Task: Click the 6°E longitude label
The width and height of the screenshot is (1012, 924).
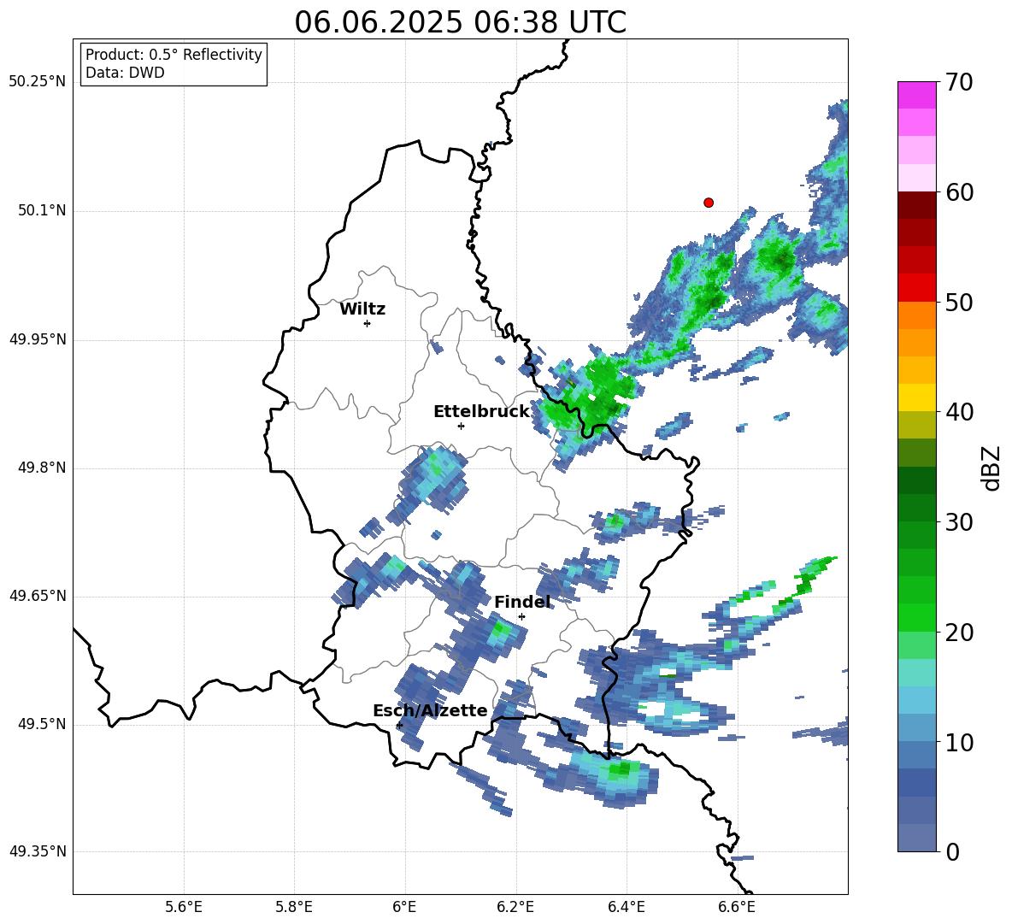Action: [404, 907]
